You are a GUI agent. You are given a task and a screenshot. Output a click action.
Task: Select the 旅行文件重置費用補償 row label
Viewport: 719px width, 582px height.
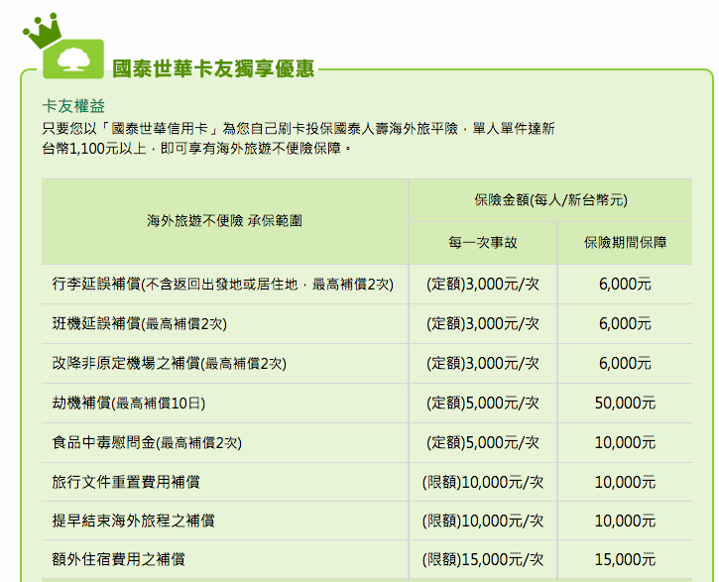point(126,482)
